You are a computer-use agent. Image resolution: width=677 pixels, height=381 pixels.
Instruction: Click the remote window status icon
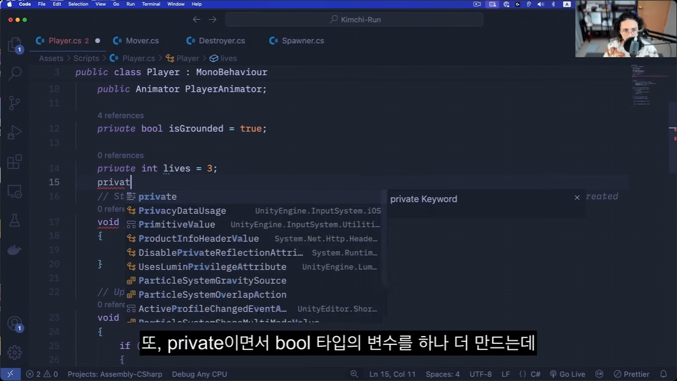(x=10, y=374)
